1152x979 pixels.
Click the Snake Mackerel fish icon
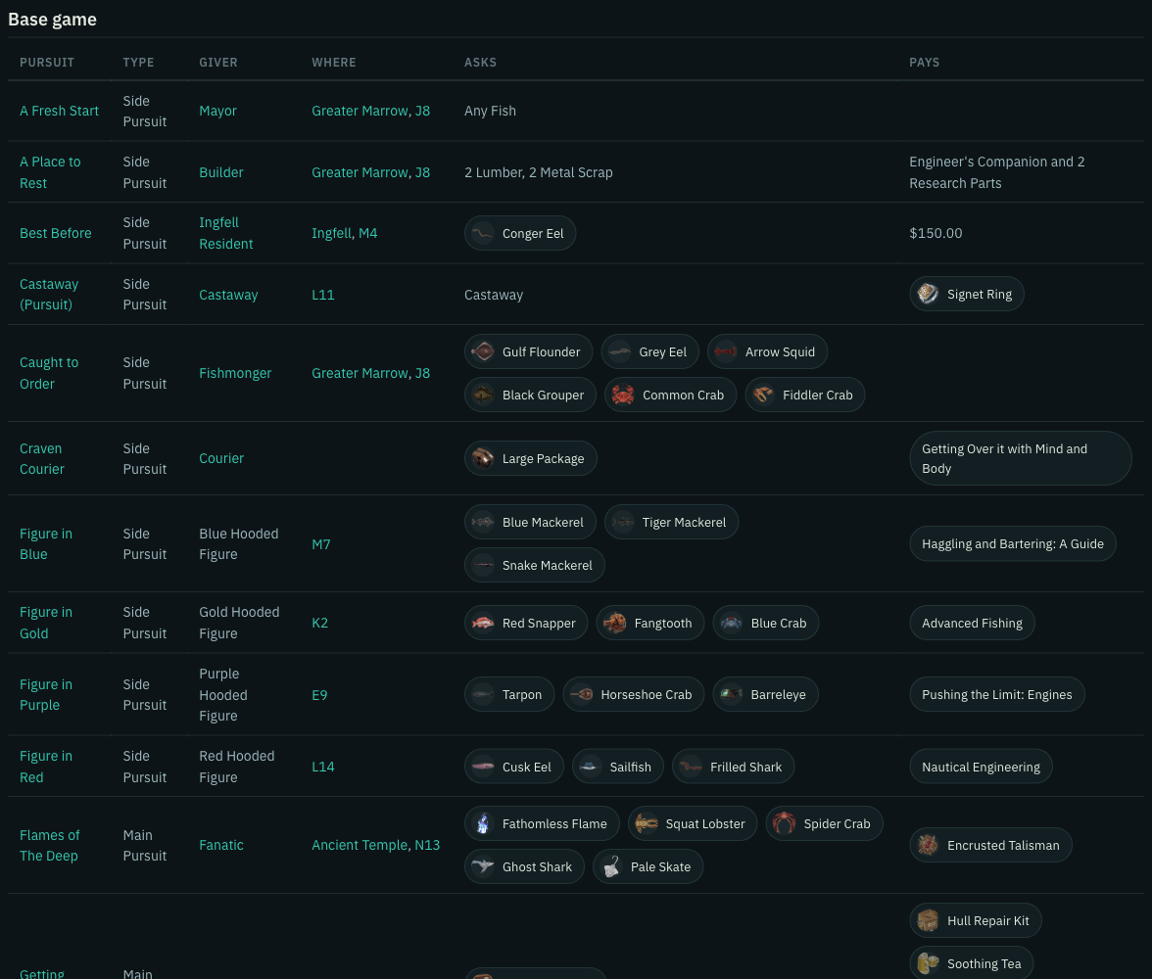[483, 566]
